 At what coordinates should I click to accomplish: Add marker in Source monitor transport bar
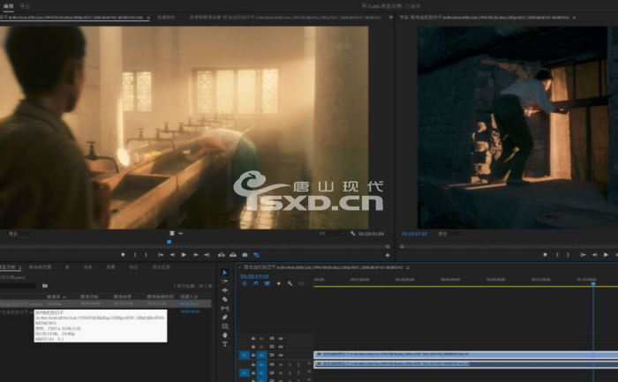(x=123, y=255)
